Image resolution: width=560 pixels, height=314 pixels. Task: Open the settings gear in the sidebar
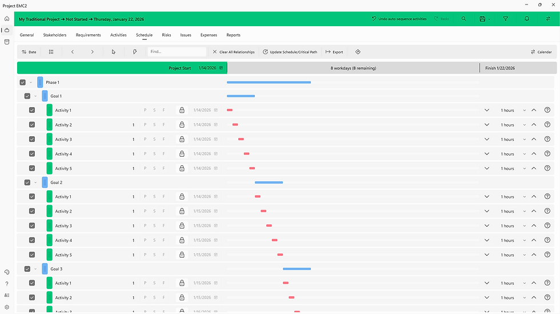pos(7,307)
